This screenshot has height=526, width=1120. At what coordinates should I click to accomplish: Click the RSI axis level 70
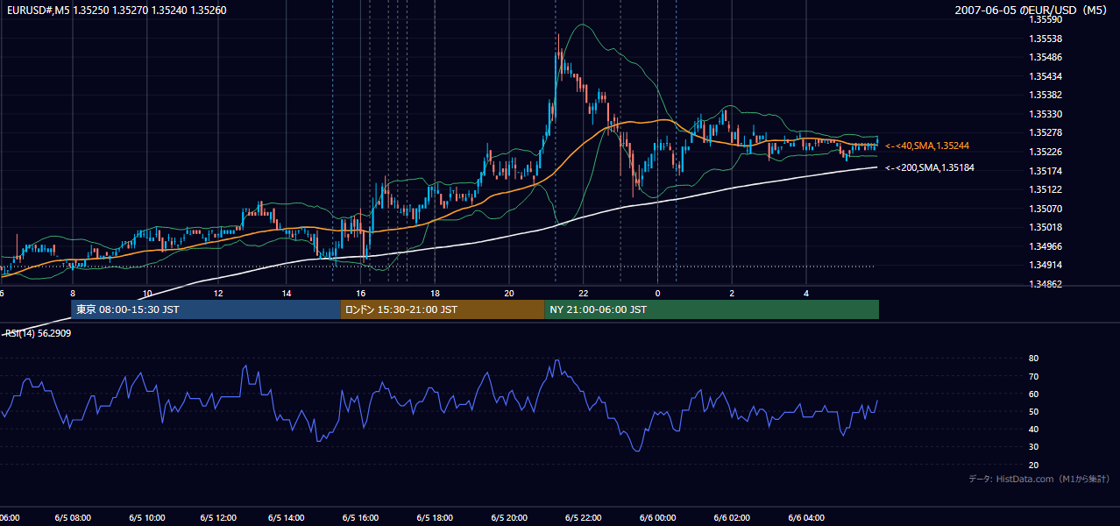click(1033, 376)
